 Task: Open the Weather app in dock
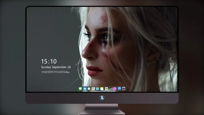[x=85, y=89]
